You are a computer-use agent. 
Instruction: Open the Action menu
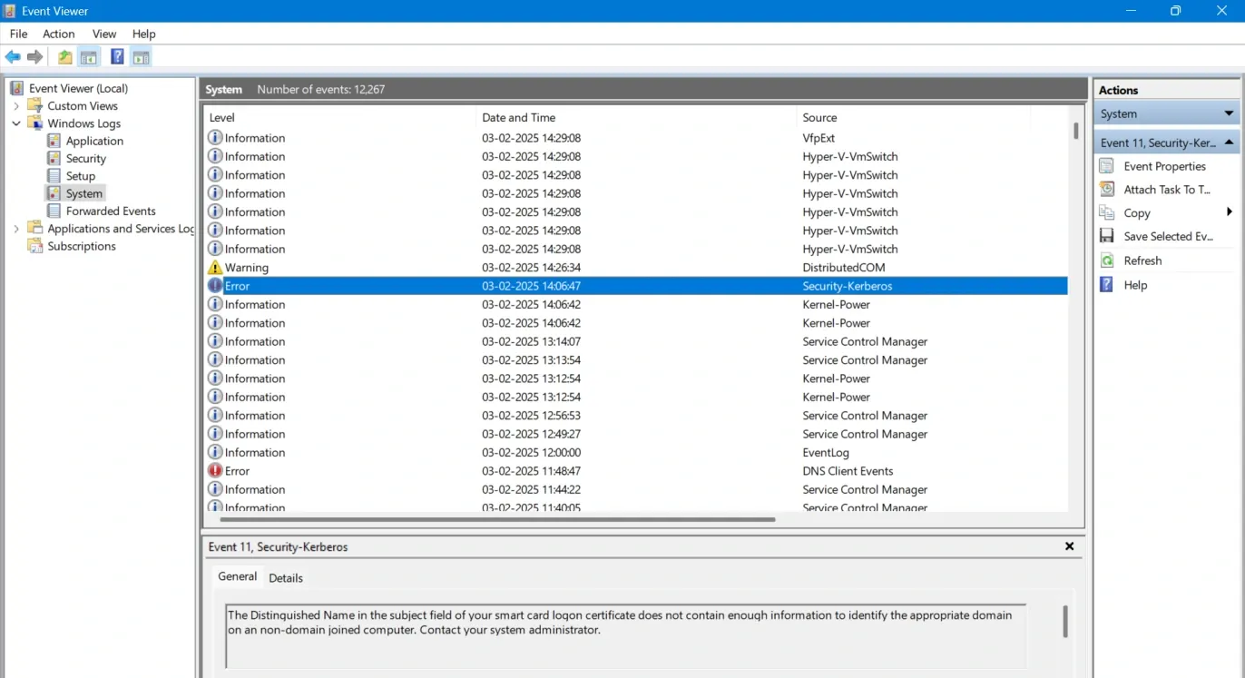pyautogui.click(x=59, y=34)
